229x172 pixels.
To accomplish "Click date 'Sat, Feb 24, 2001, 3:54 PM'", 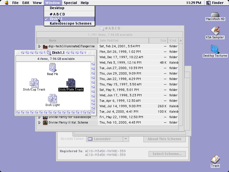I will [x=120, y=46].
